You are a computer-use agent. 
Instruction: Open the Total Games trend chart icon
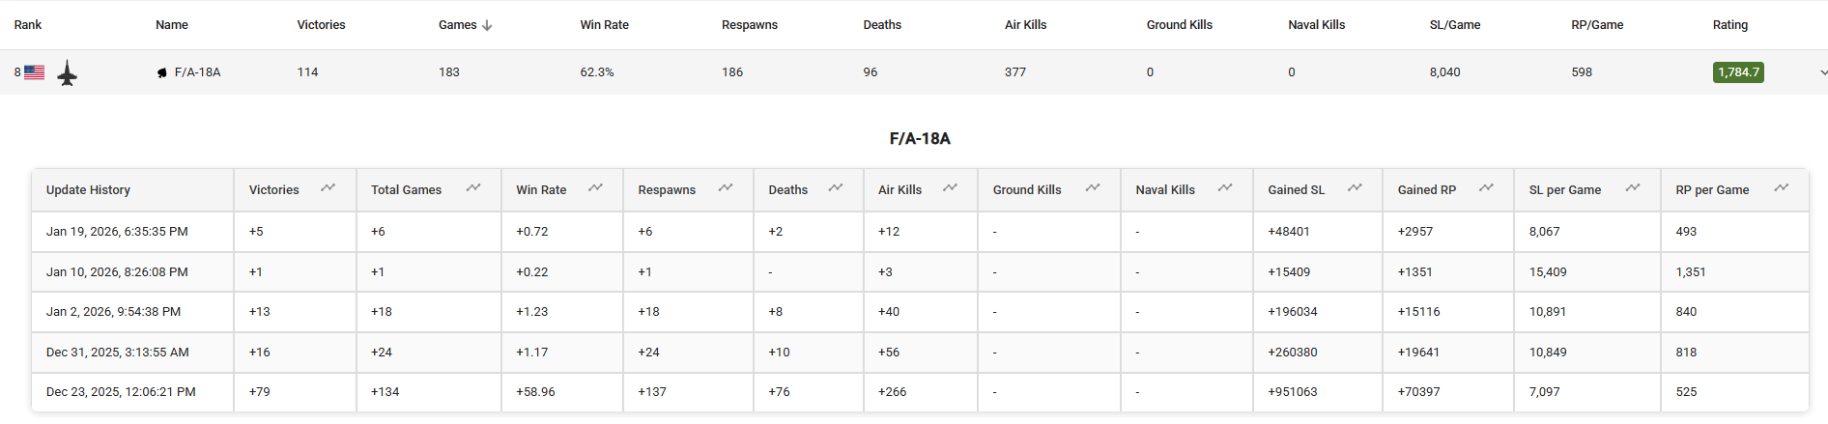(x=473, y=188)
